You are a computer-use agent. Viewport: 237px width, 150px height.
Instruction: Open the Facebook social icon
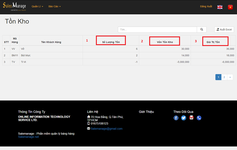point(176,118)
